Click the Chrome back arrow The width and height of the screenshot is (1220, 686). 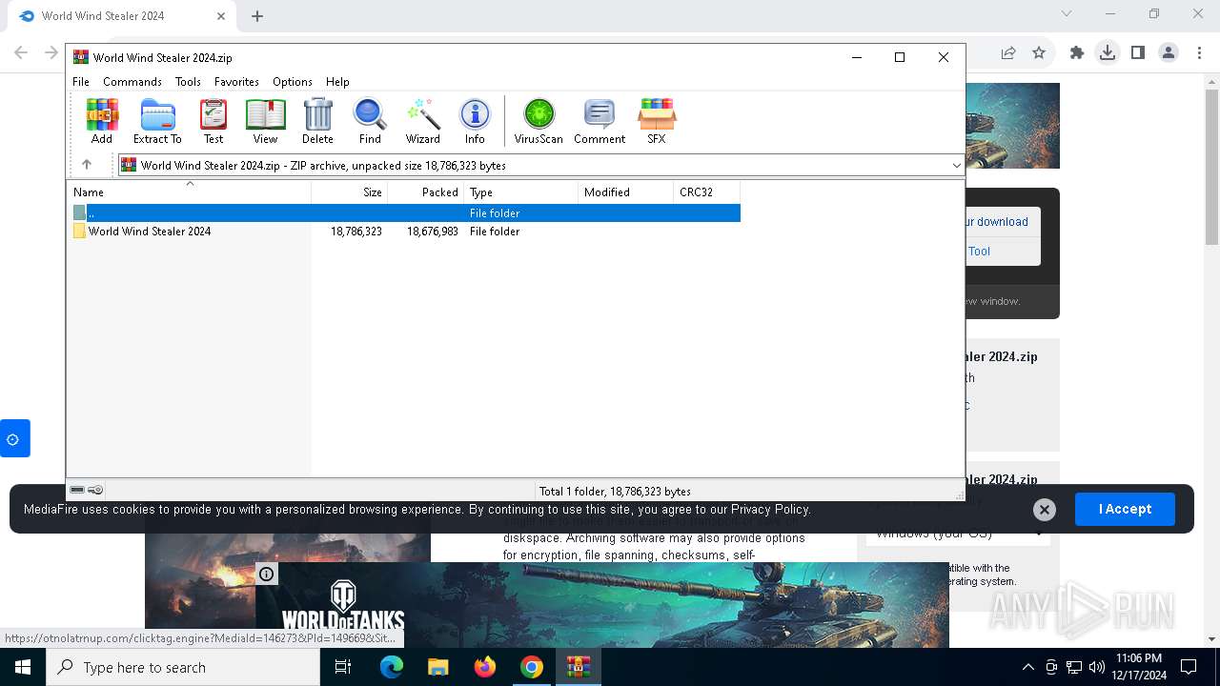[21, 53]
